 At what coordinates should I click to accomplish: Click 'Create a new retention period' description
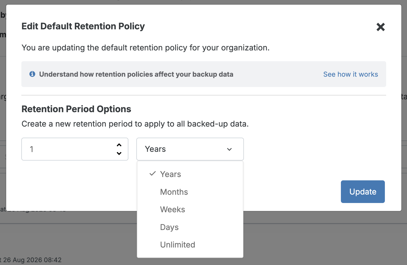(x=135, y=124)
